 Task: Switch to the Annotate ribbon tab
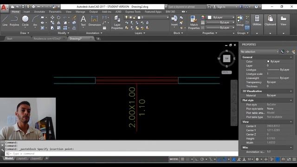pos(39,12)
